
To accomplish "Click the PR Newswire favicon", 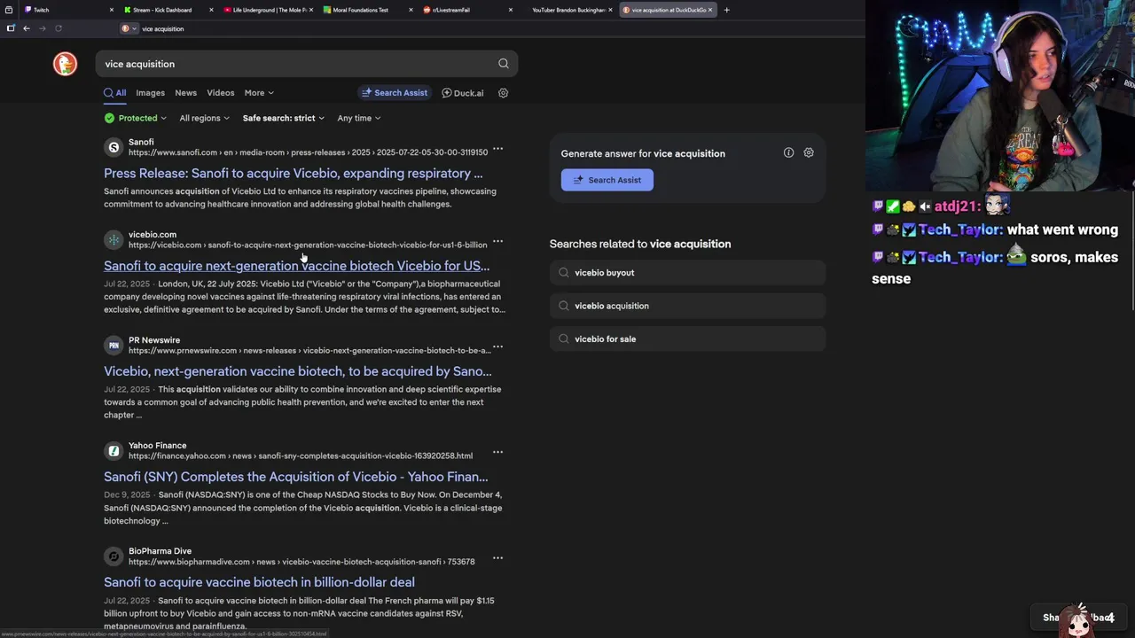I will pyautogui.click(x=113, y=345).
